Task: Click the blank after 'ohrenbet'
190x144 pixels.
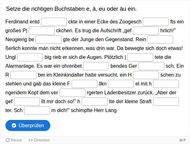Action: (96, 66)
